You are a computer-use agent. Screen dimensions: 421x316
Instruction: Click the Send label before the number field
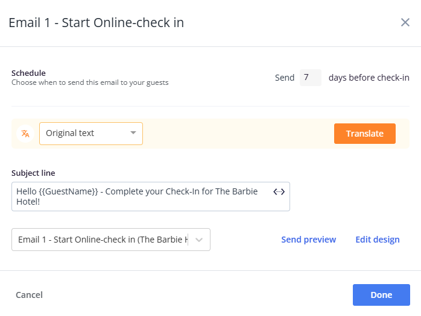coord(284,78)
